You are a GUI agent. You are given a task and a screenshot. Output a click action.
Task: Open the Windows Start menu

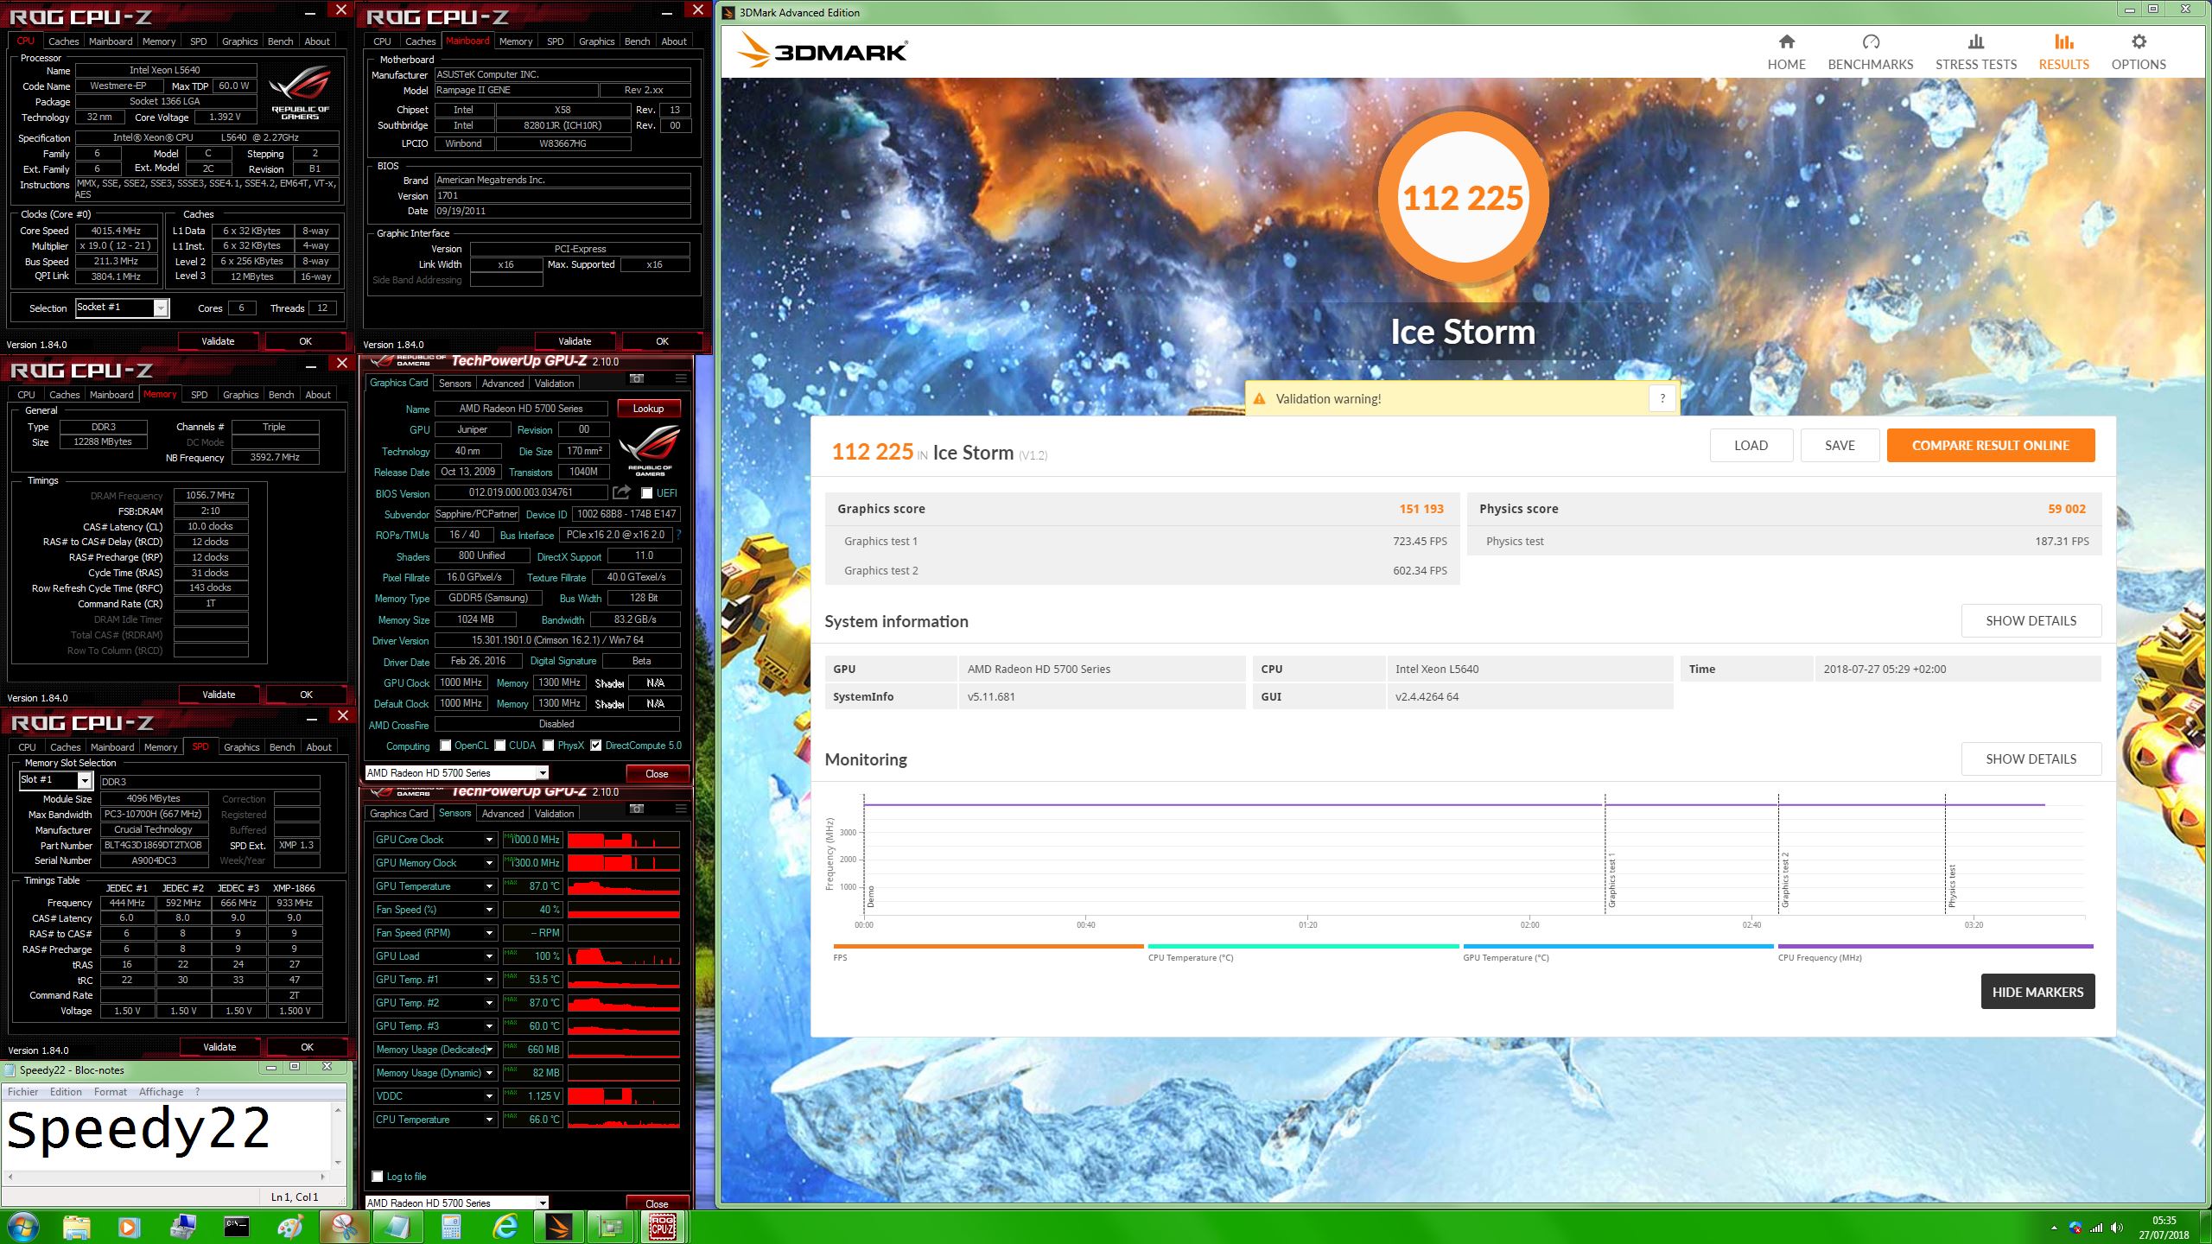point(23,1227)
